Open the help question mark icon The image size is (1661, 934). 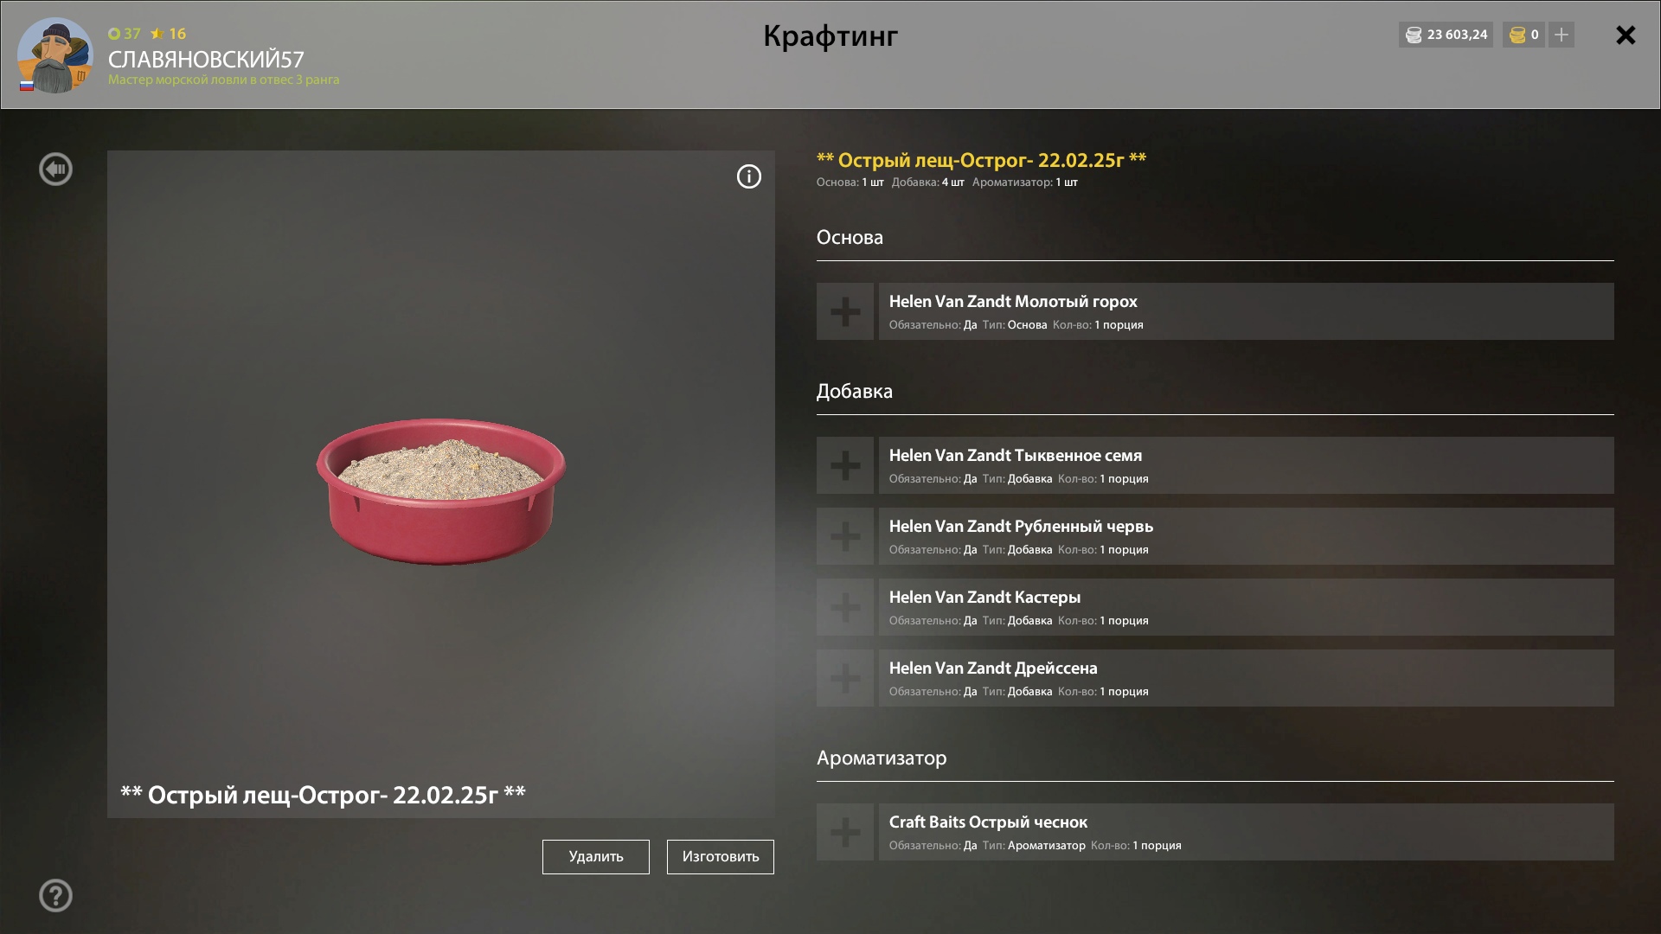(x=55, y=895)
